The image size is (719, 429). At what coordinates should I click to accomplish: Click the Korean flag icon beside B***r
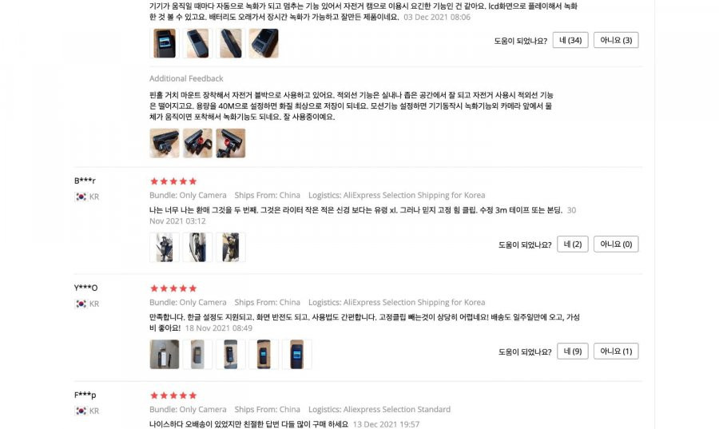pyautogui.click(x=81, y=197)
